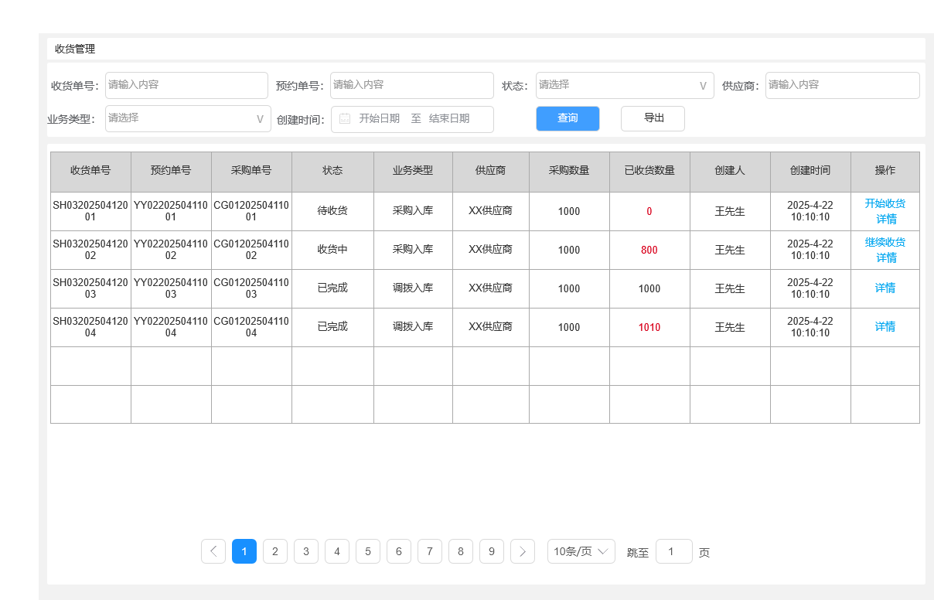Viewport: 934px width, 600px height.
Task: Click 开始收货 link in first row
Action: [x=885, y=203]
